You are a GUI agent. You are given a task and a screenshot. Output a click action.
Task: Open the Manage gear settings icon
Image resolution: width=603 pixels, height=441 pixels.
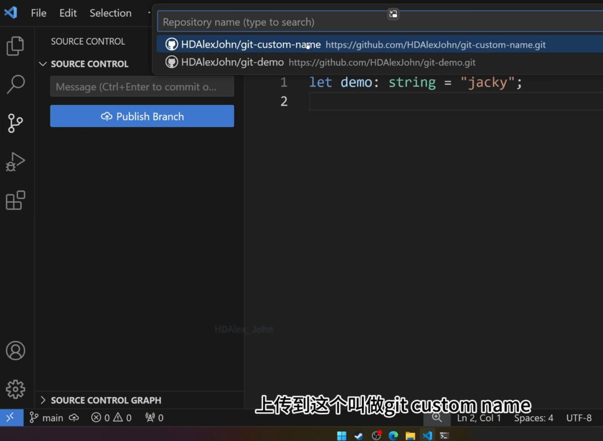pos(15,389)
